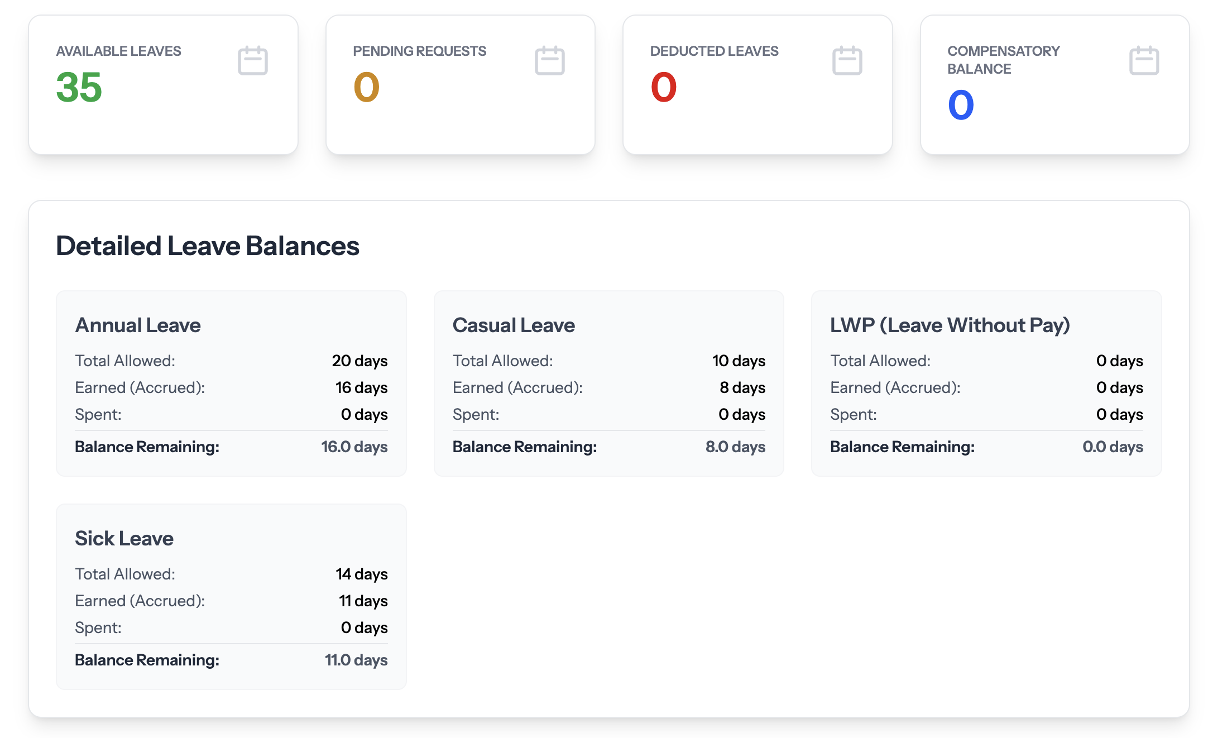Click the LWP (Leave Without Pay) title
Image resolution: width=1208 pixels, height=738 pixels.
pos(950,325)
